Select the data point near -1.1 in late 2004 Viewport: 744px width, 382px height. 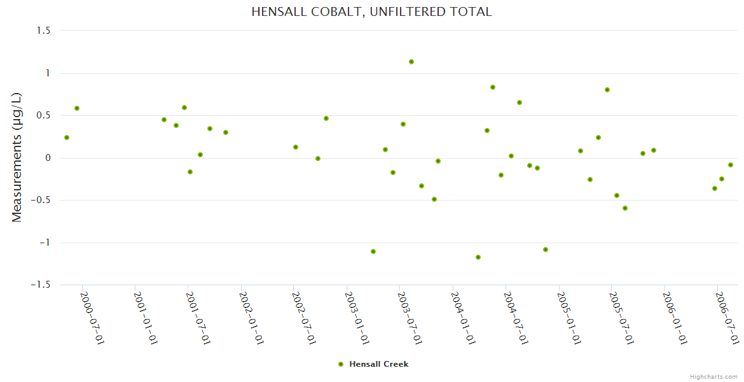[546, 250]
